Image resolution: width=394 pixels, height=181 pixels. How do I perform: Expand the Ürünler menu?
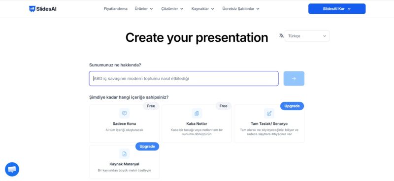[x=144, y=9]
